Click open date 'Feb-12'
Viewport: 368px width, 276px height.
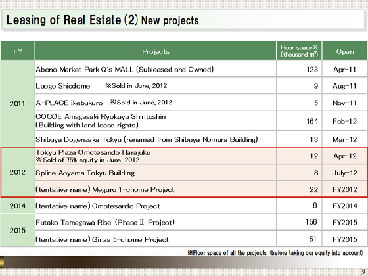344,121
